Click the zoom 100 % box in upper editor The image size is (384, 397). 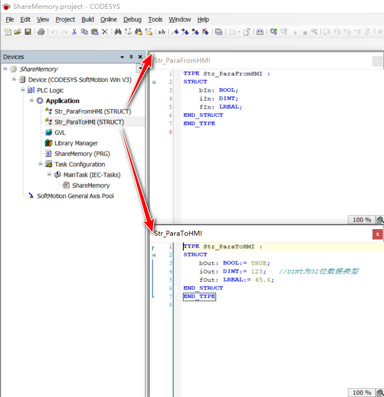362,220
